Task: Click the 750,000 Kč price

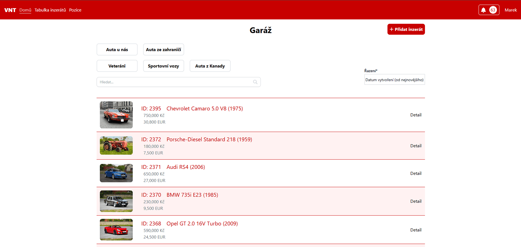Action: [x=154, y=116]
